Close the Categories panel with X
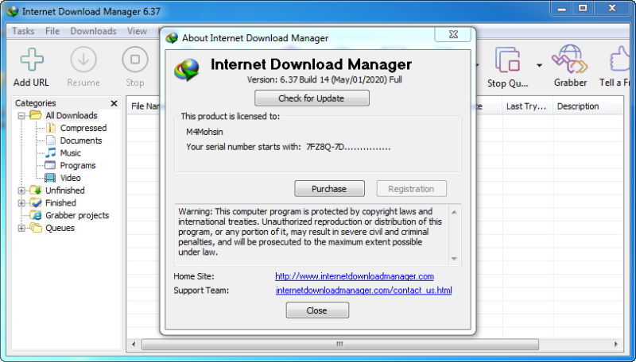Screen dimensions: 636x362 pyautogui.click(x=114, y=103)
